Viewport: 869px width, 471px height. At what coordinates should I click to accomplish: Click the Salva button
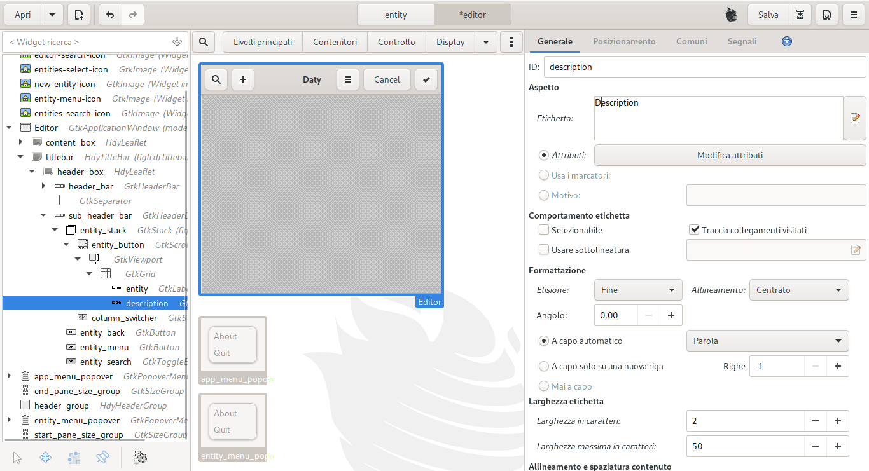pyautogui.click(x=768, y=15)
